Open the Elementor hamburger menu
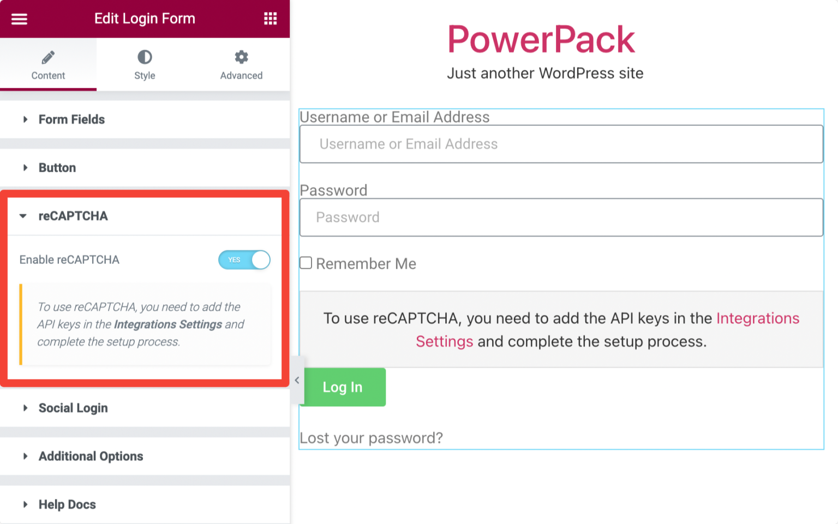The height and width of the screenshot is (524, 838). pyautogui.click(x=19, y=18)
